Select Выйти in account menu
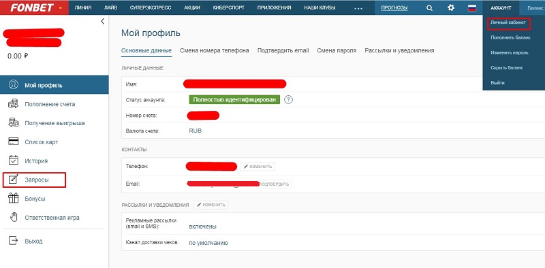 498,83
